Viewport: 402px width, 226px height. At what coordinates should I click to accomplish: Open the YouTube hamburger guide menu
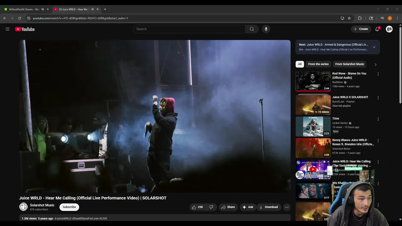tap(8, 29)
